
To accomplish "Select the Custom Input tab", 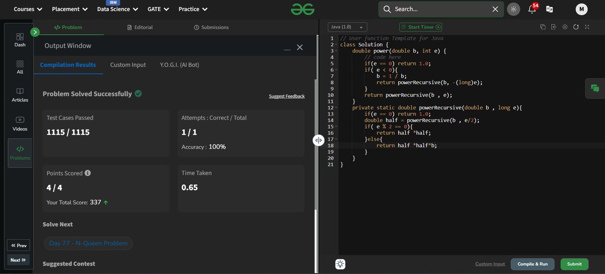I will coord(128,65).
